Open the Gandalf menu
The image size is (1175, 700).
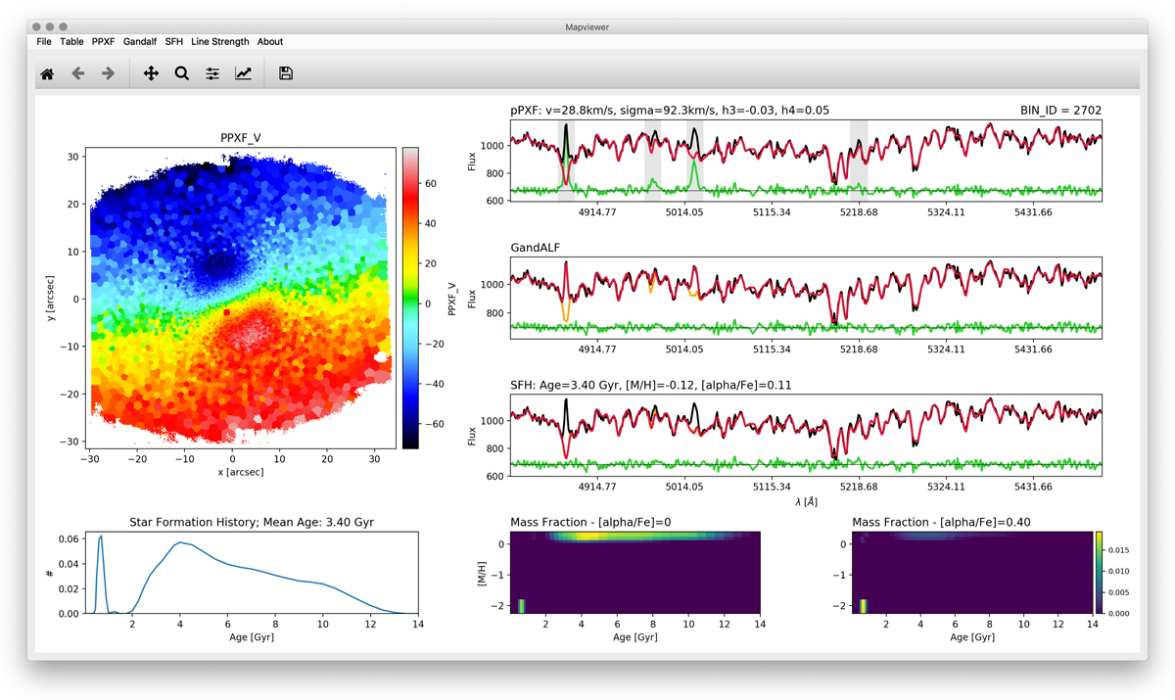140,42
